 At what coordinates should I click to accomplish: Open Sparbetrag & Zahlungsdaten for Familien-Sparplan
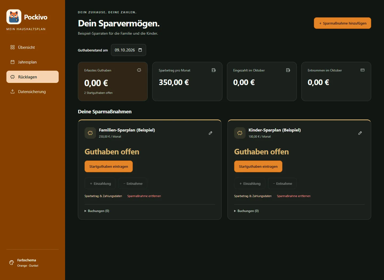(x=103, y=196)
